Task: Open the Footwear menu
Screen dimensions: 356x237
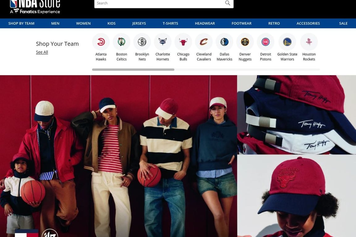Action: click(x=242, y=23)
